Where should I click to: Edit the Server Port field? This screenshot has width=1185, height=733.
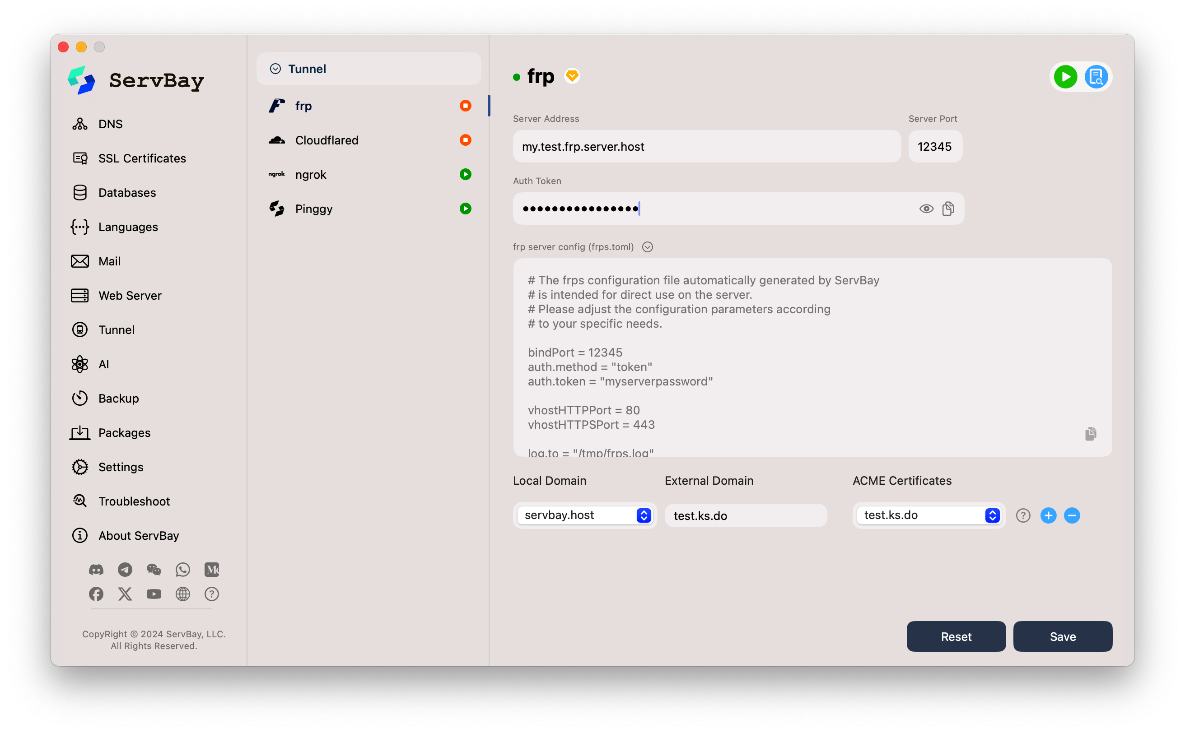(935, 146)
